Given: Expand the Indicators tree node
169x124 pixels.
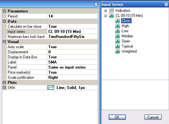Looking at the screenshot, I should pyautogui.click(x=105, y=11).
